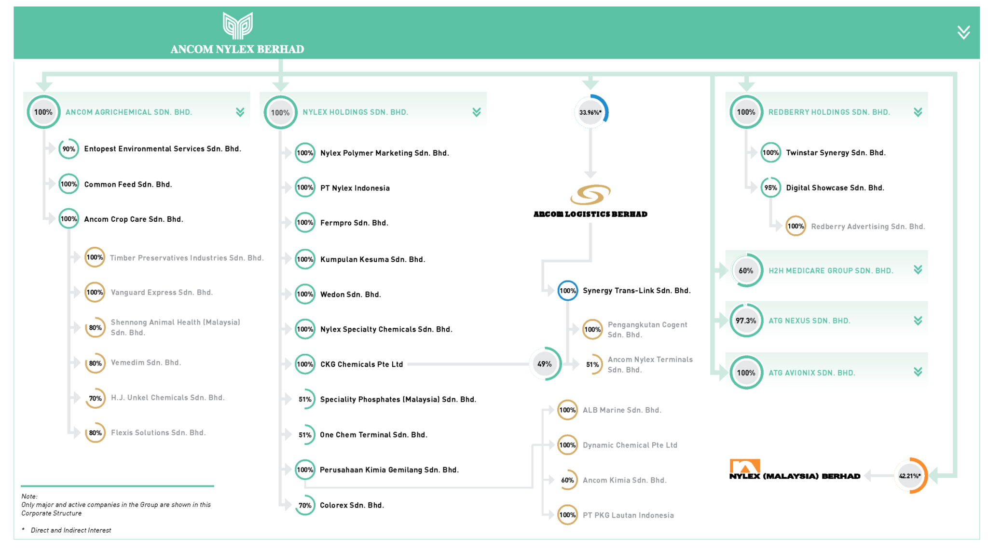Select Twinstar Synergy Sdn. Bhd.
This screenshot has height=550, width=988.
pyautogui.click(x=836, y=153)
